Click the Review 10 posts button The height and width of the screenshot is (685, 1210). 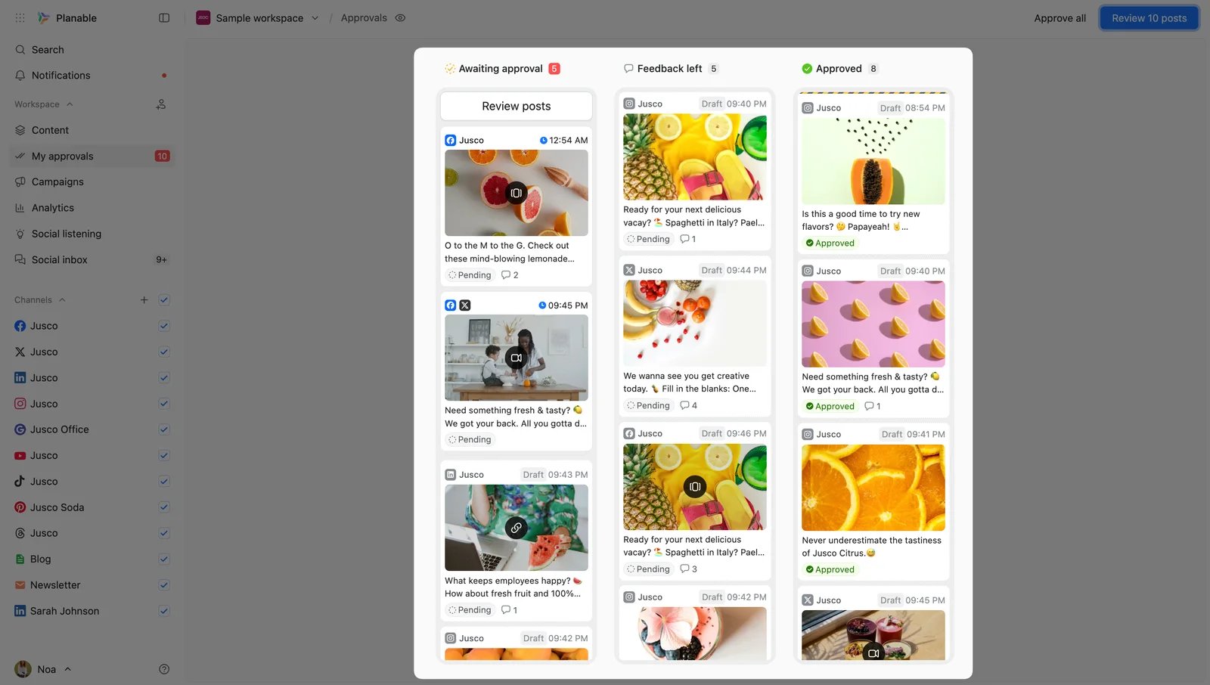pyautogui.click(x=1149, y=18)
